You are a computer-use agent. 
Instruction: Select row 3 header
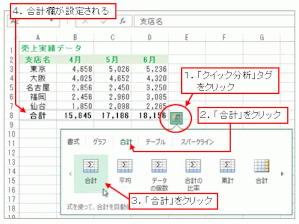point(12,69)
